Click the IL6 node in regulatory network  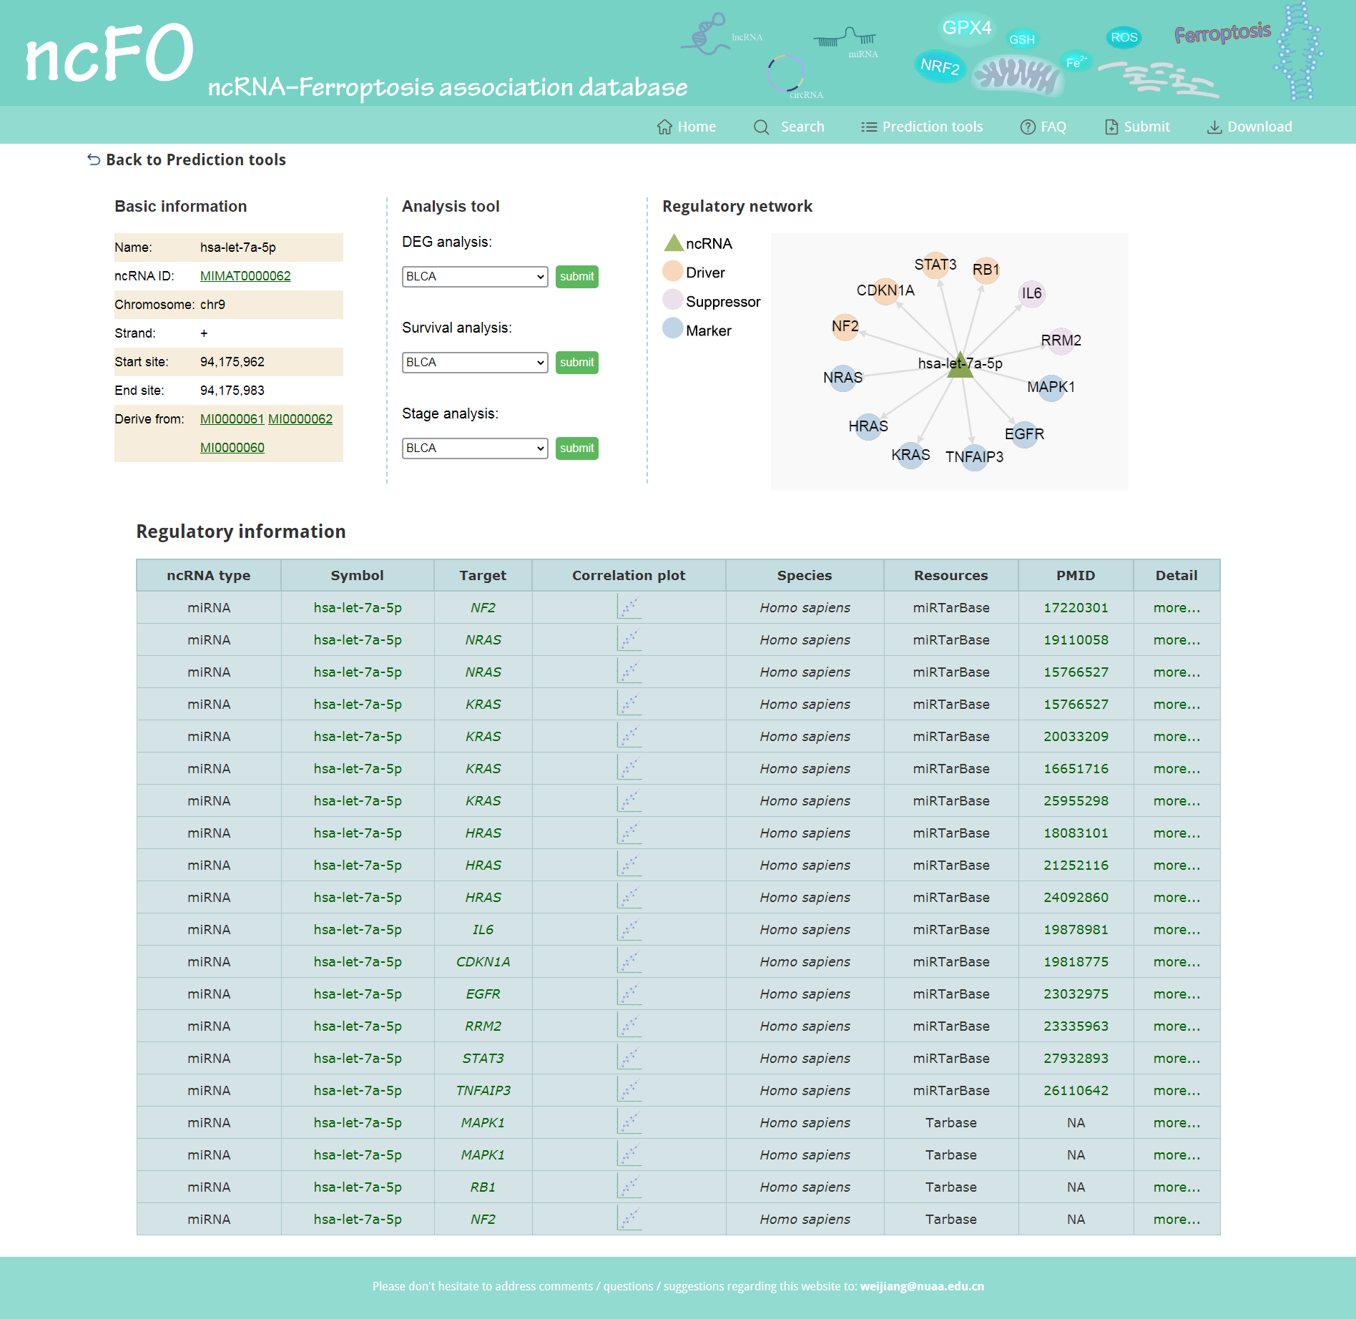coord(1031,293)
